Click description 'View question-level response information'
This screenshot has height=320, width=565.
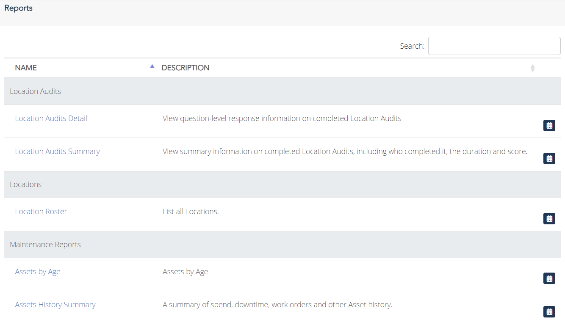coord(282,119)
